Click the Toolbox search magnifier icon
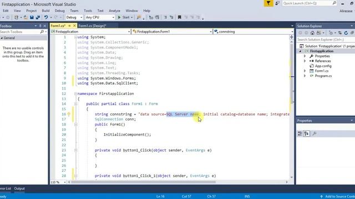Viewport: 355px width, 199px height. click(x=42, y=32)
